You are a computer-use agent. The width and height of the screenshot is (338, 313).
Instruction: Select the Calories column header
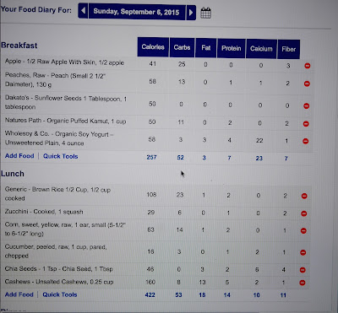(153, 47)
